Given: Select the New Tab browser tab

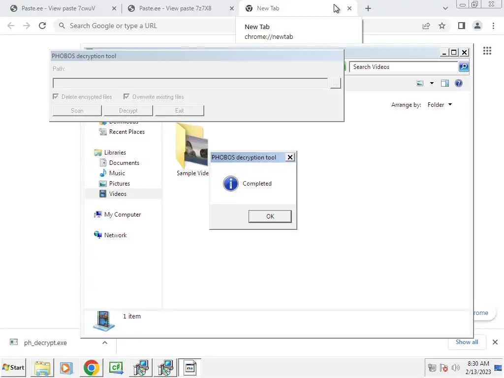Looking at the screenshot, I should tap(289, 8).
